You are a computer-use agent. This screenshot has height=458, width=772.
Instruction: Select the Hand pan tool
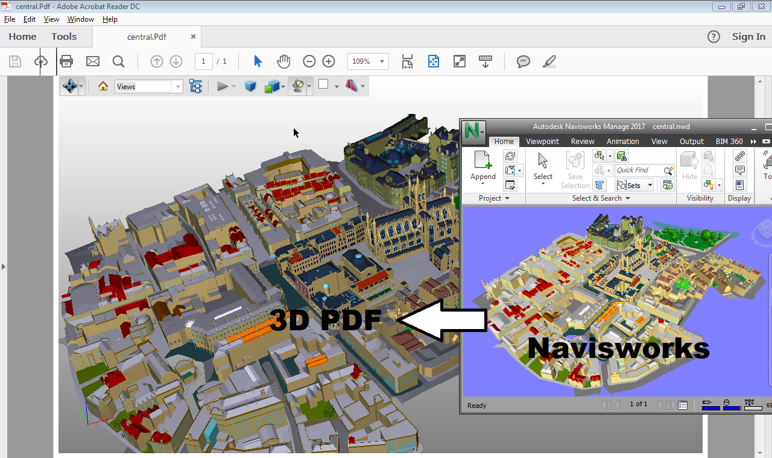[283, 61]
